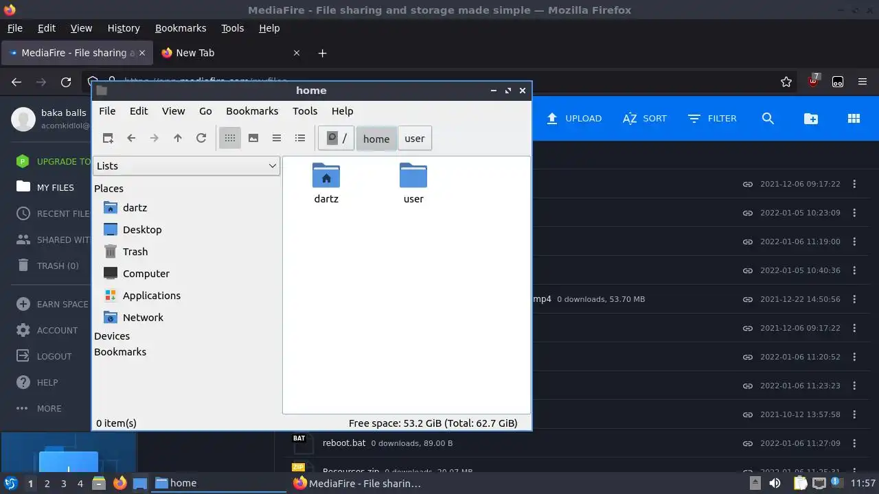Open HELP in MediaFire sidebar

pyautogui.click(x=38, y=382)
